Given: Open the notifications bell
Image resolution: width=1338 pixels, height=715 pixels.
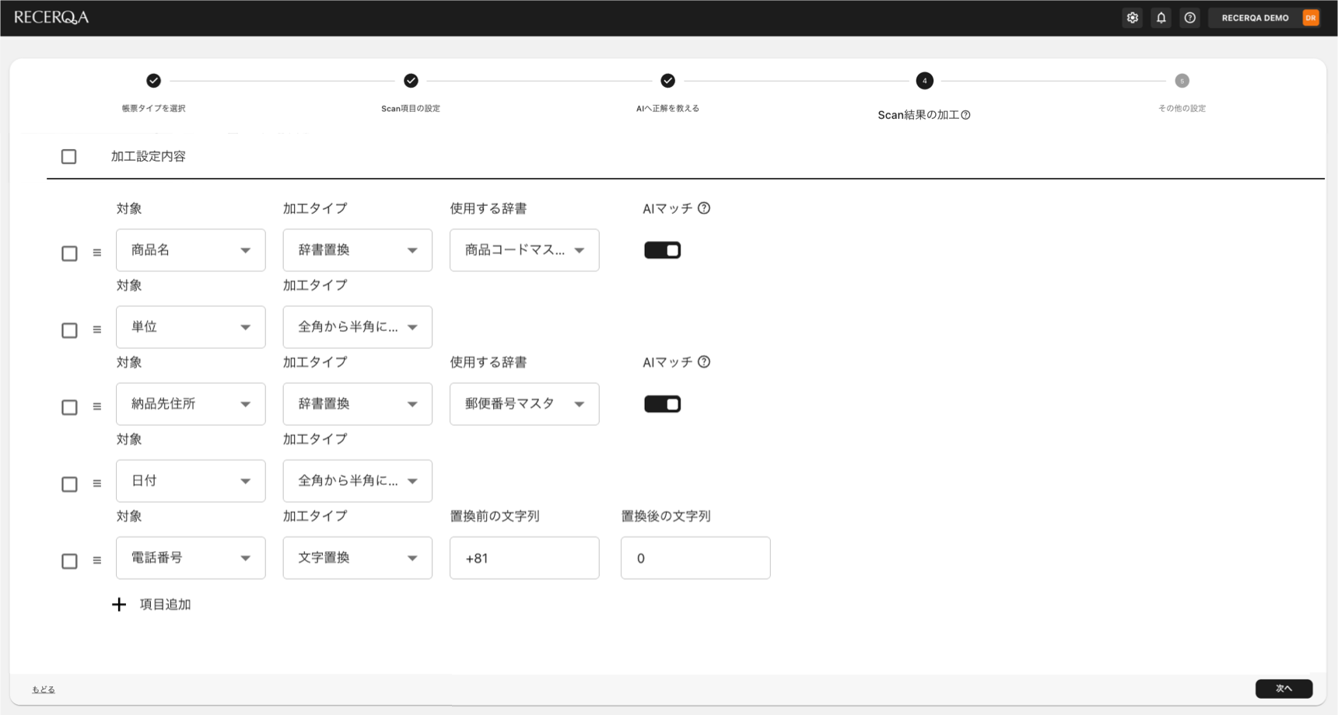Looking at the screenshot, I should [x=1161, y=18].
